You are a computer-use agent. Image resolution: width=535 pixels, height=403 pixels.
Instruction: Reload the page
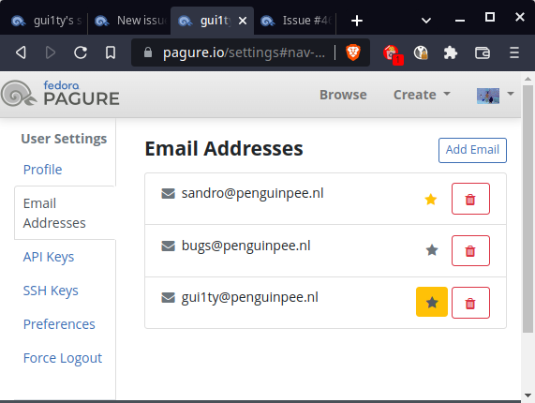pyautogui.click(x=81, y=52)
